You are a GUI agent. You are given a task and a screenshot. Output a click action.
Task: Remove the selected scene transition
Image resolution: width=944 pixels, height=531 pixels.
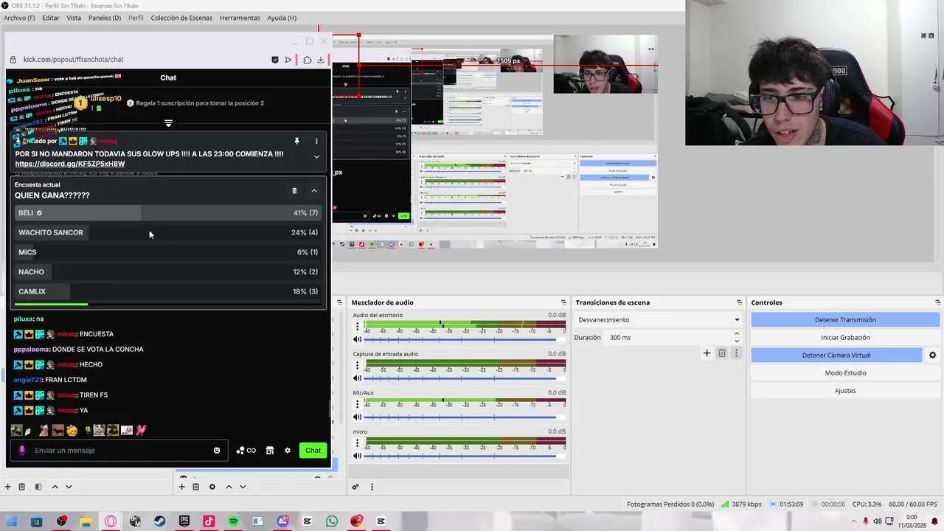click(x=722, y=353)
